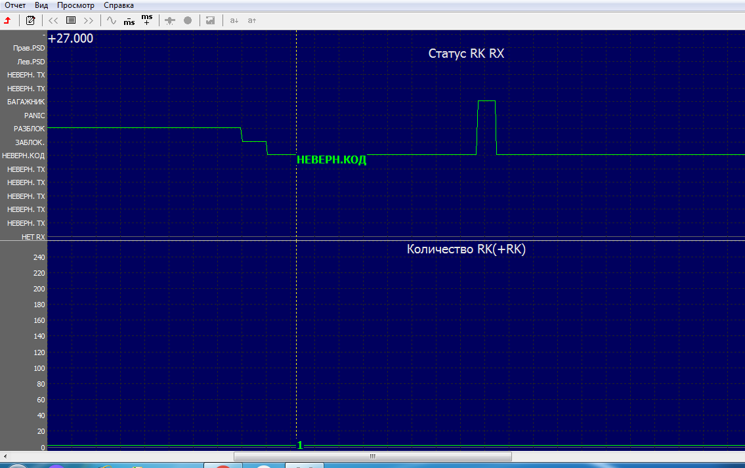
Task: Open the report notes edit icon
Action: coord(30,20)
